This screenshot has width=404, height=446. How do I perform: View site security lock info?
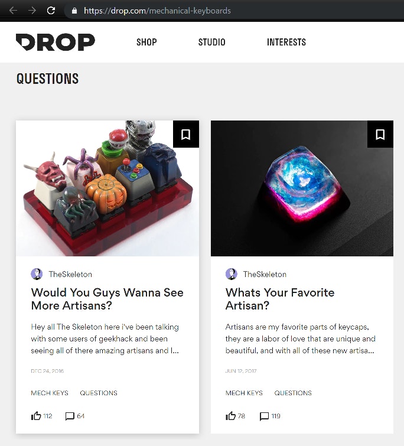74,11
